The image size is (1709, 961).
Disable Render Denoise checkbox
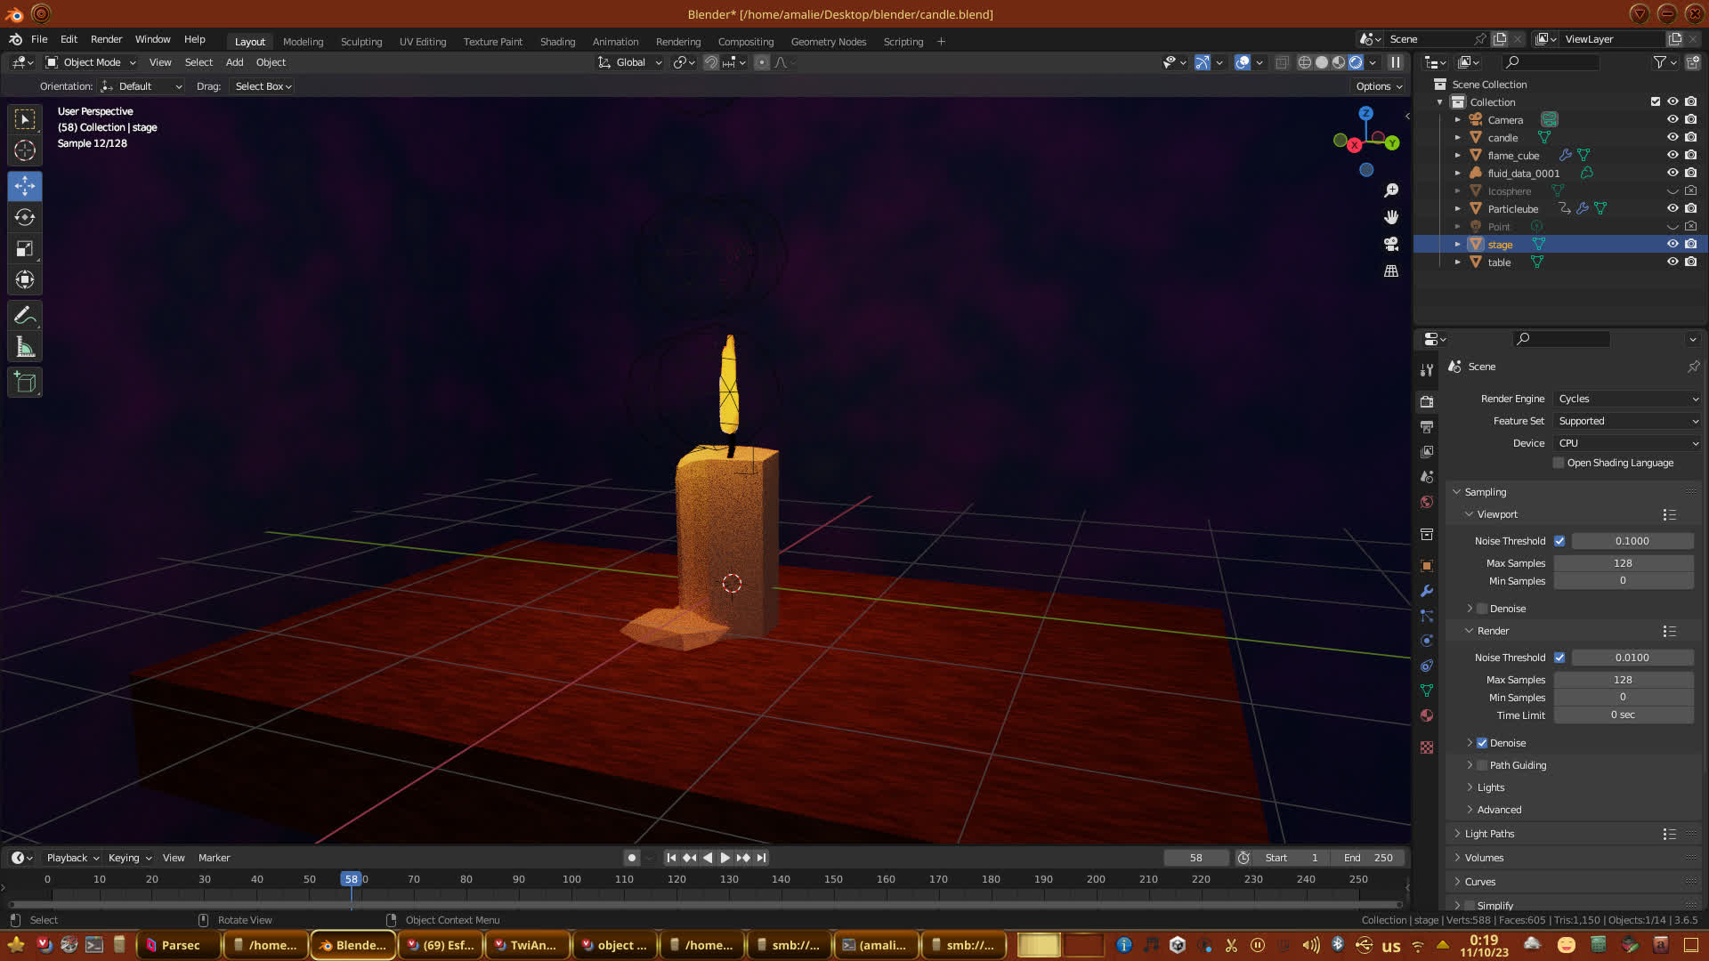tap(1482, 743)
